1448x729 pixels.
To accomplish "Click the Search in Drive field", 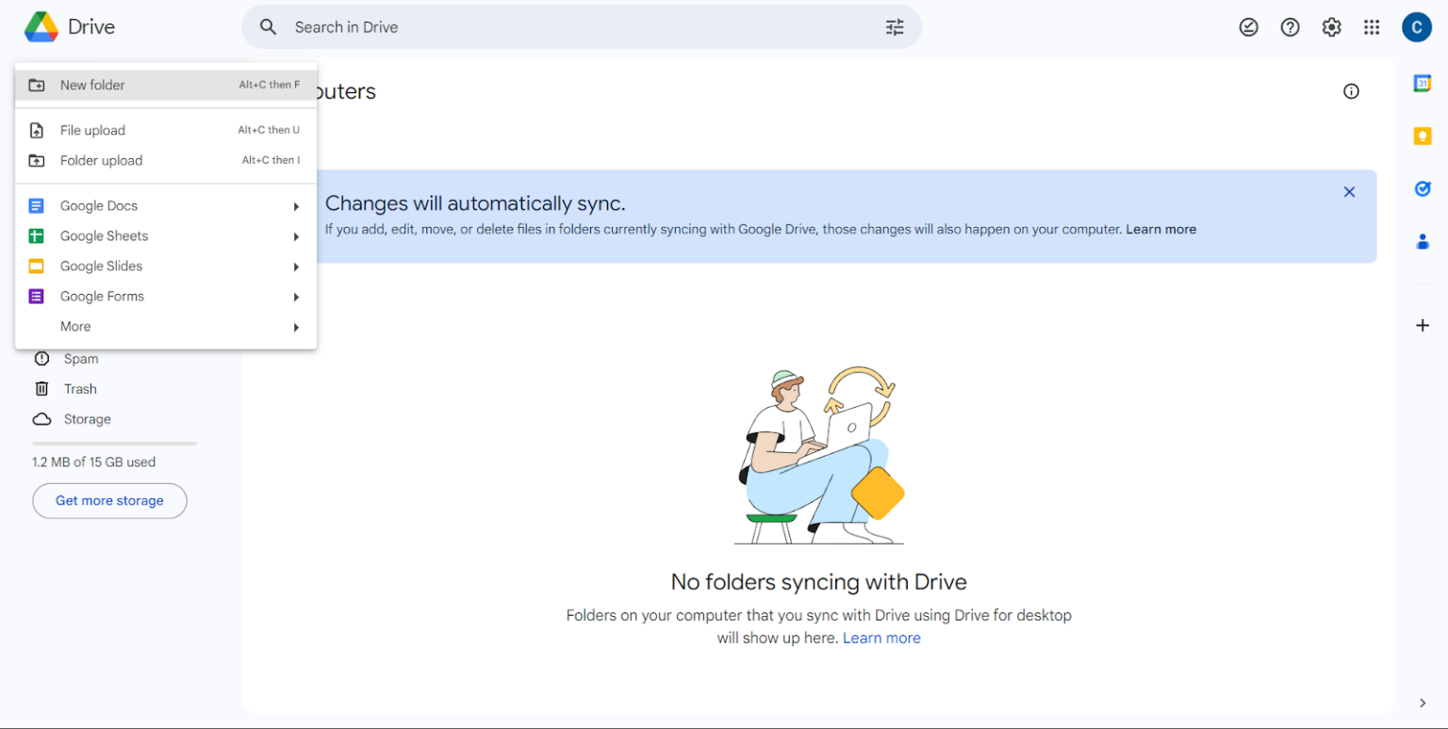I will [x=581, y=27].
